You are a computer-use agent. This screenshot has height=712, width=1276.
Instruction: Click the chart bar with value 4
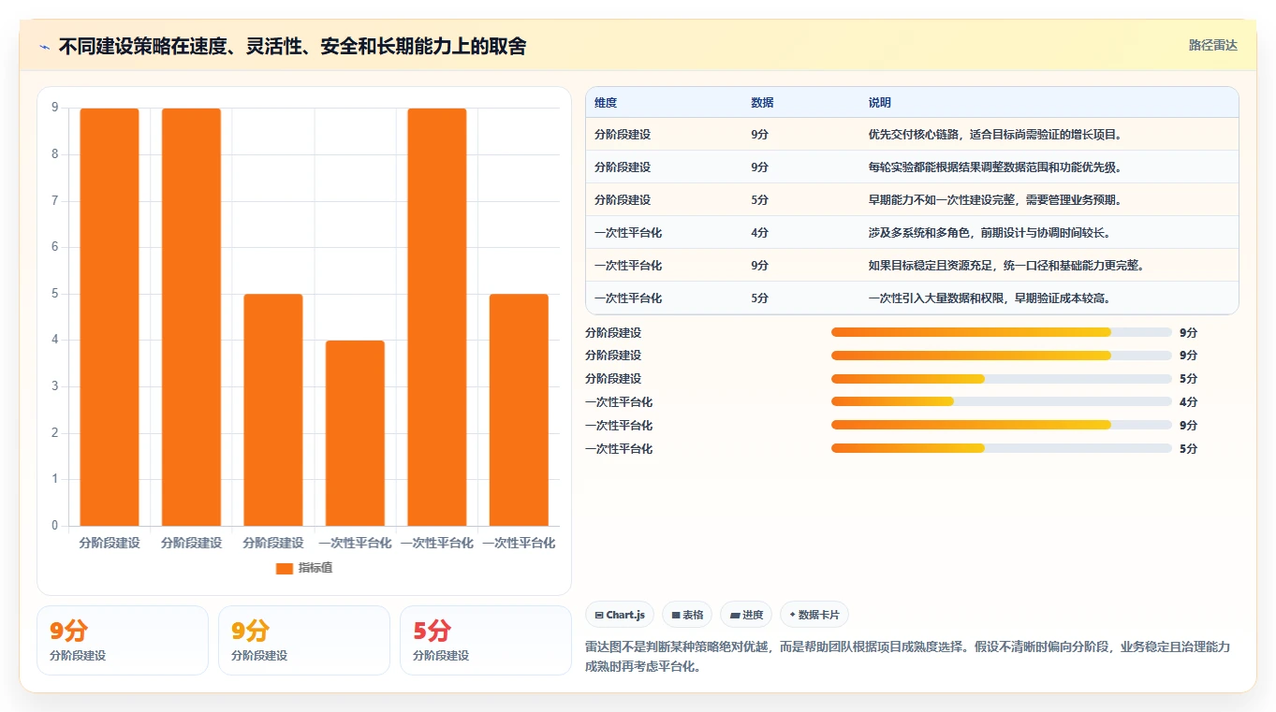pyautogui.click(x=355, y=433)
